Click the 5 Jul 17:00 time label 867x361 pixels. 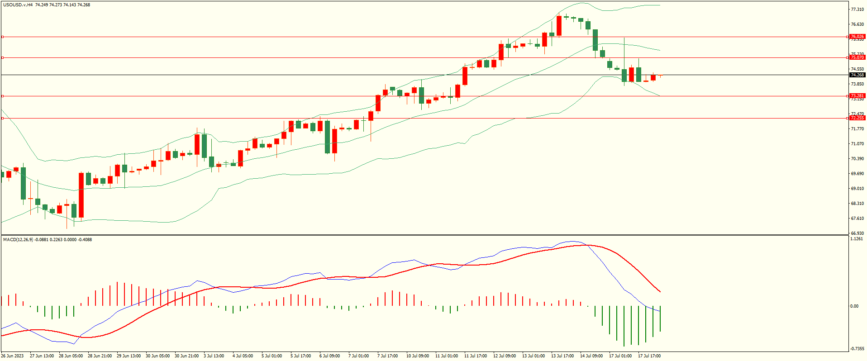point(300,356)
